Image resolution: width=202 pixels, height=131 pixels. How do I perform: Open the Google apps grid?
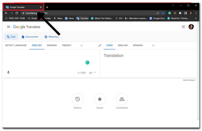(x=183, y=27)
